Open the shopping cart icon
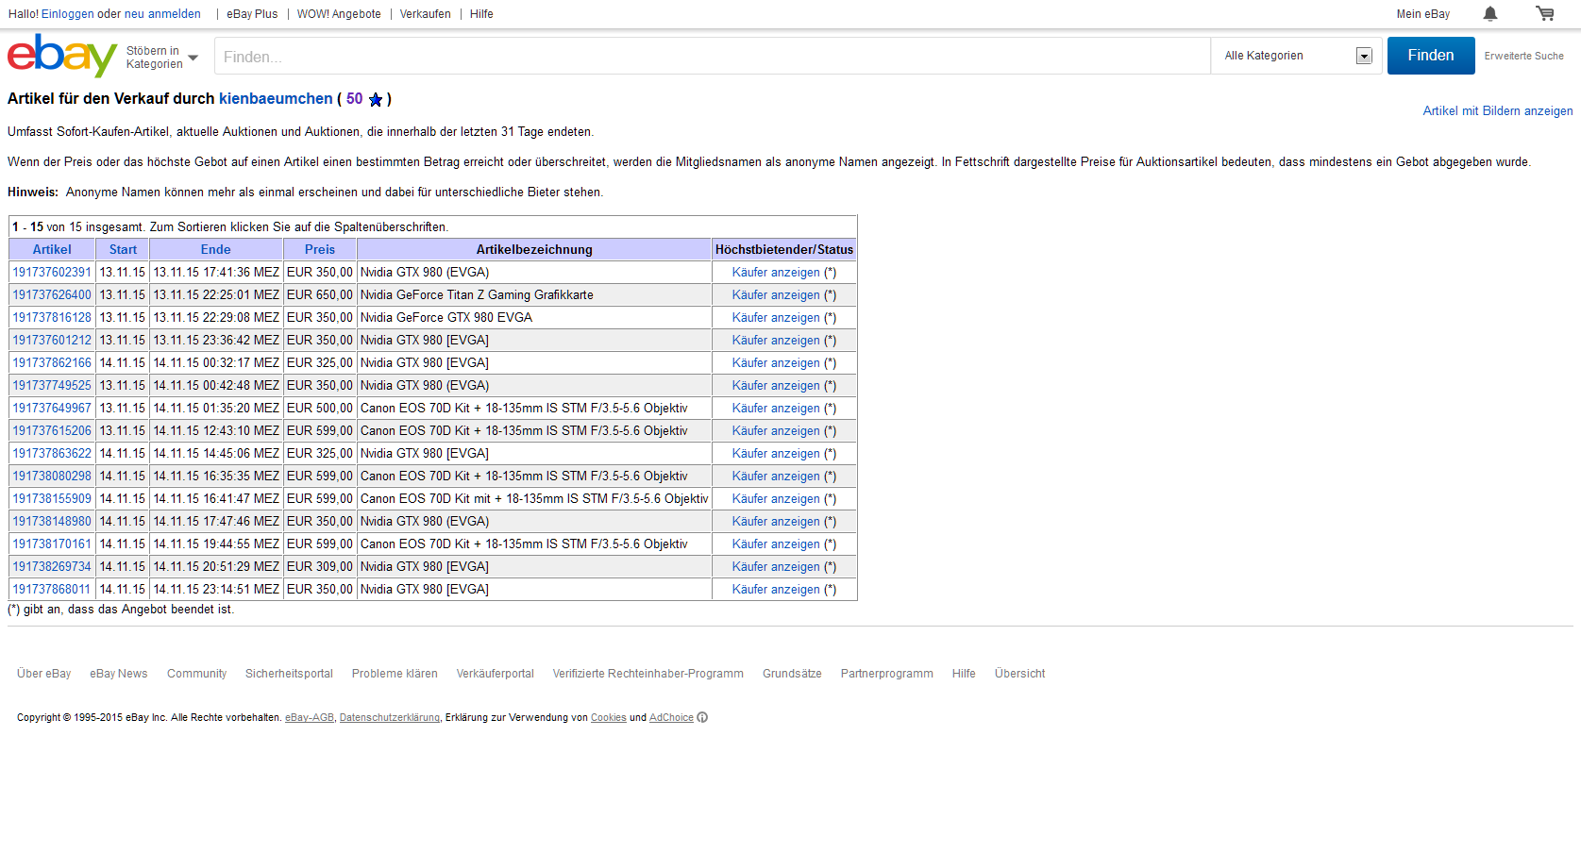The height and width of the screenshot is (853, 1581). 1545,13
